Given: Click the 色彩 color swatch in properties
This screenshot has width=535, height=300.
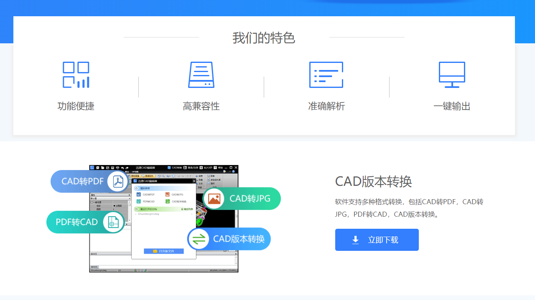Looking at the screenshot, I should point(114,206).
